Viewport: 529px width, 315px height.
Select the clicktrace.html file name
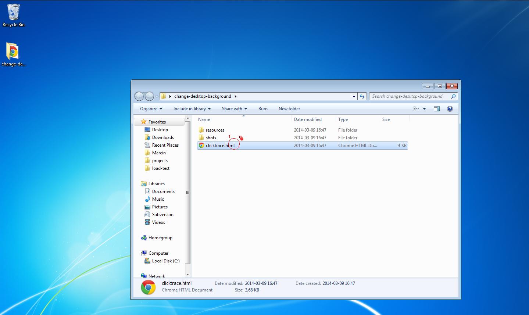tap(220, 146)
